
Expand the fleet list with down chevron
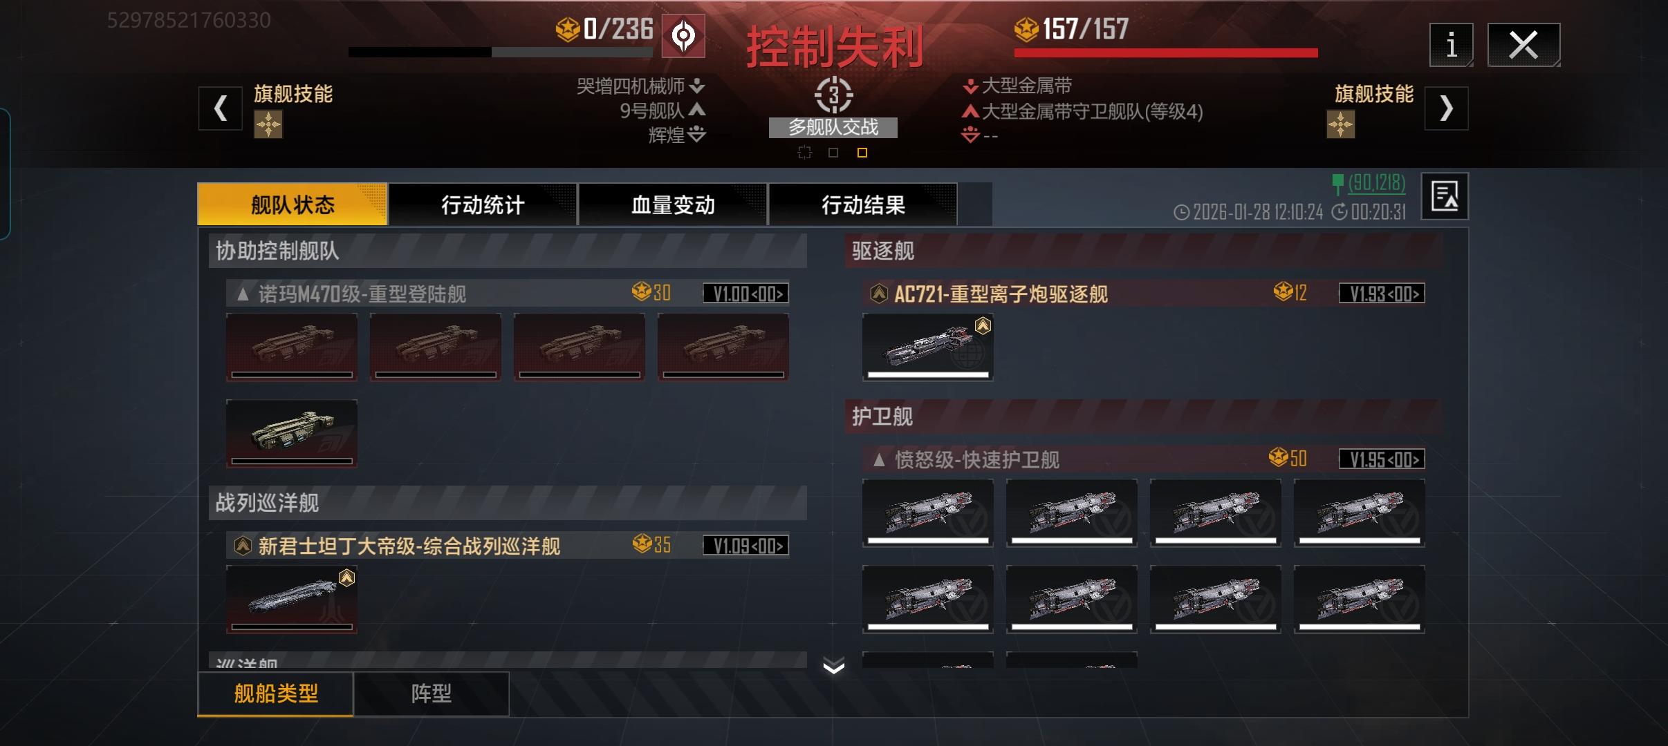(x=834, y=666)
